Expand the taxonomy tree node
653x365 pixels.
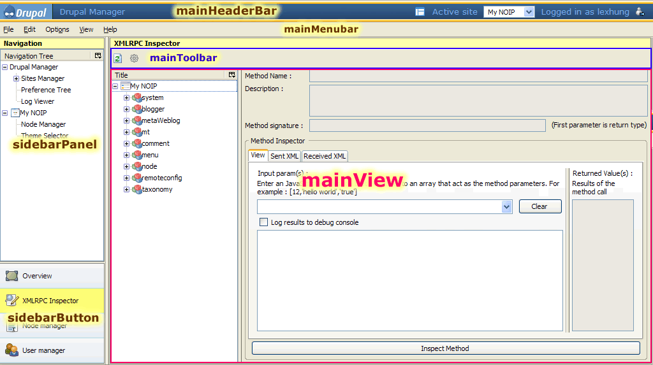click(x=126, y=190)
